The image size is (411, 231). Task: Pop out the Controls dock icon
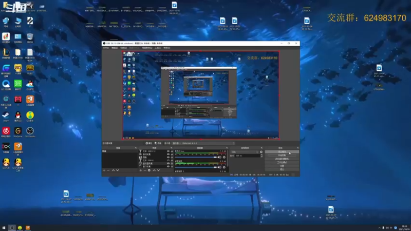(298, 148)
